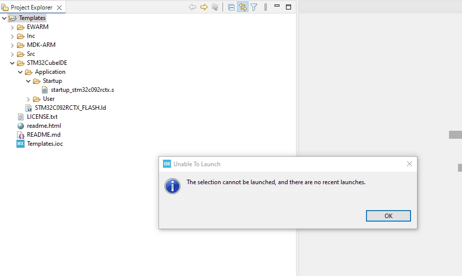Select the STM32C092RCTX_FLASH.ld linker file
This screenshot has width=462, height=276.
coord(70,108)
